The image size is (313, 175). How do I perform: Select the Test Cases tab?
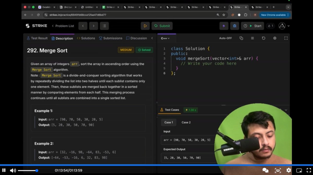170,110
